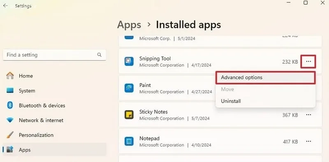Go to System settings
The image size is (329, 162).
[54, 91]
